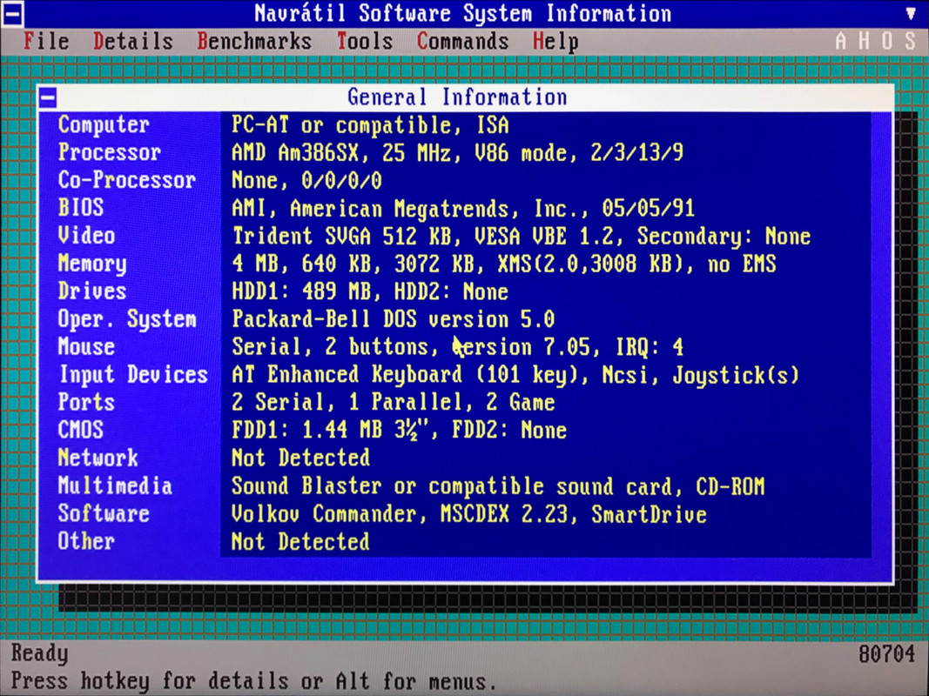Open the Commands menu

click(x=462, y=42)
